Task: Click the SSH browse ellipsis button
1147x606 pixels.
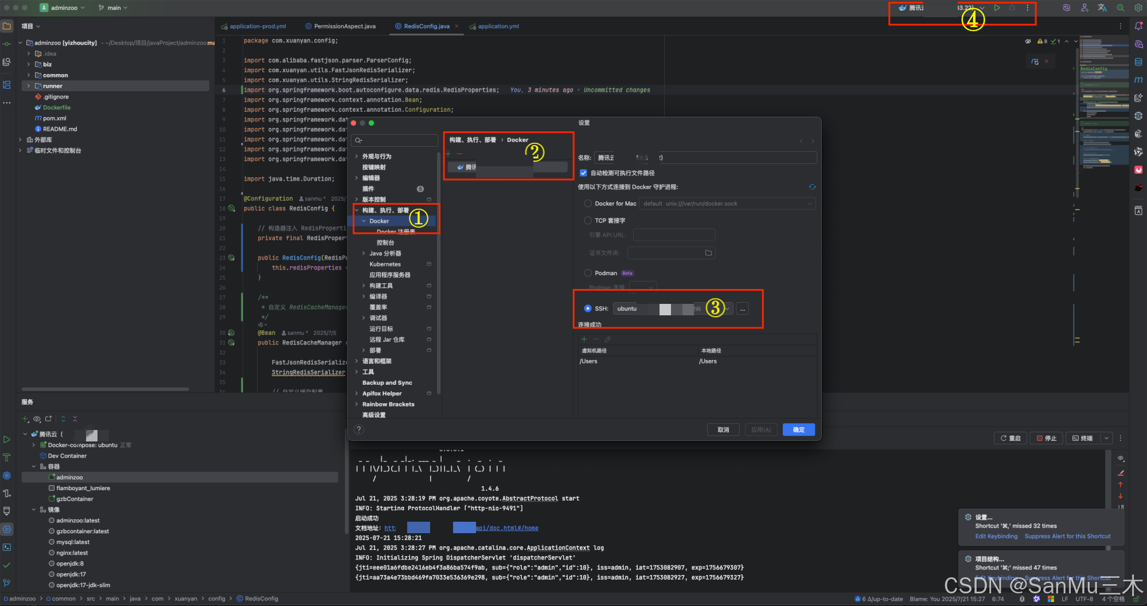Action: (743, 309)
